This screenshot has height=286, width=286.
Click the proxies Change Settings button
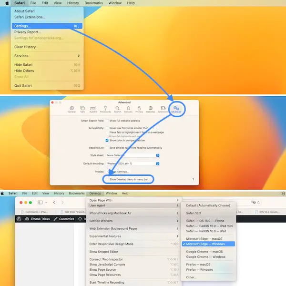(x=118, y=171)
